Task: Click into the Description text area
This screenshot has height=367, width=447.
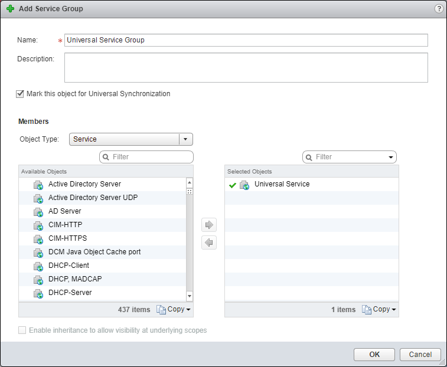Action: [x=246, y=67]
